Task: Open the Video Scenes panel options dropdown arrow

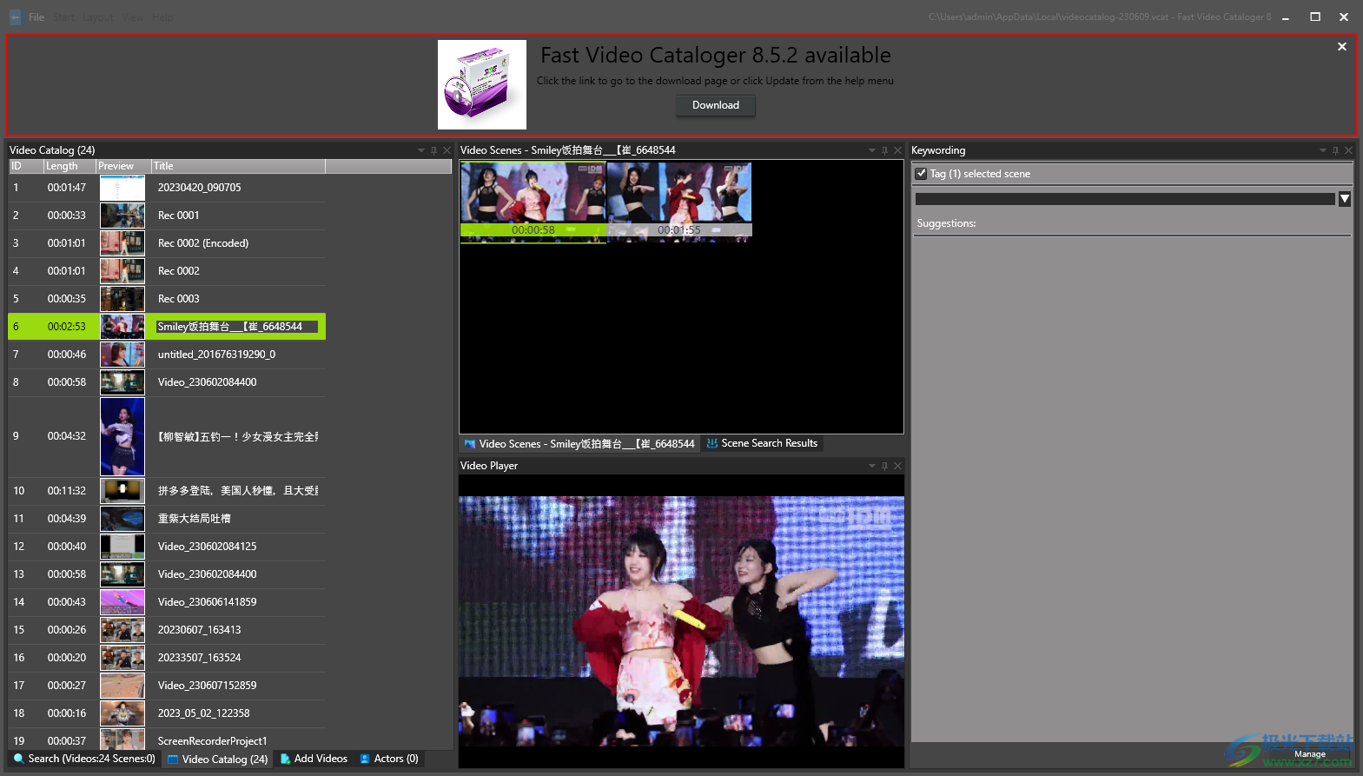Action: click(x=872, y=150)
